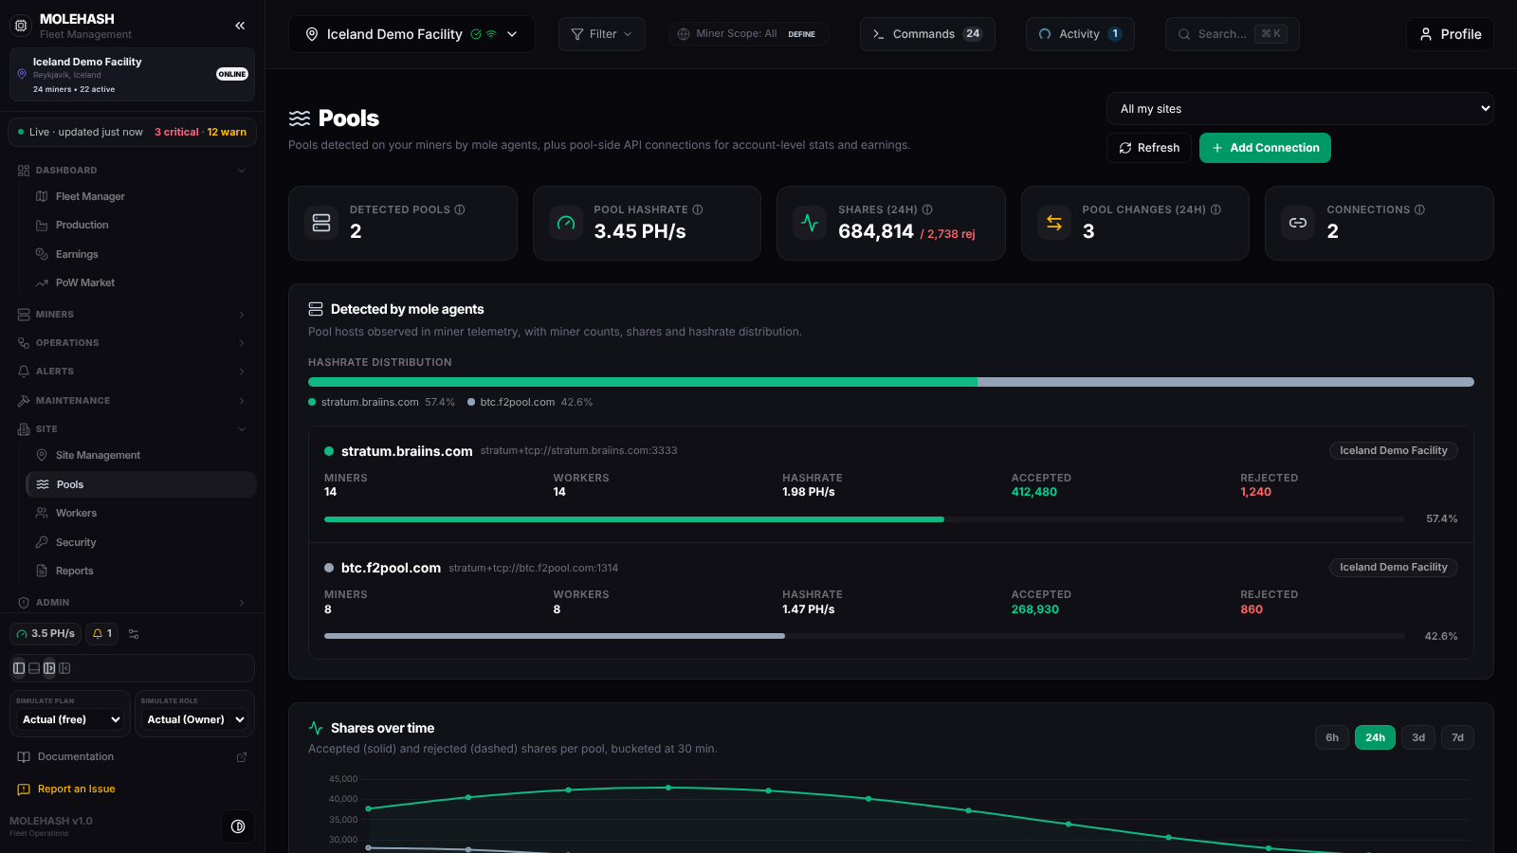Screen dimensions: 1517x853
Task: Click the Pool Changes swap arrows icon
Action: pos(1054,223)
